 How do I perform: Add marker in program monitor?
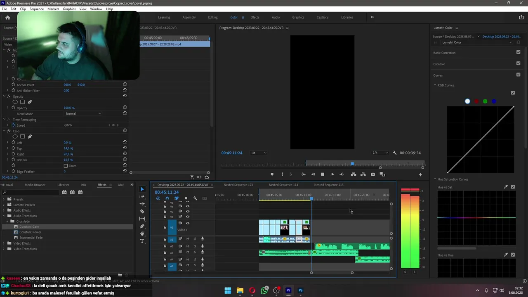tap(272, 174)
